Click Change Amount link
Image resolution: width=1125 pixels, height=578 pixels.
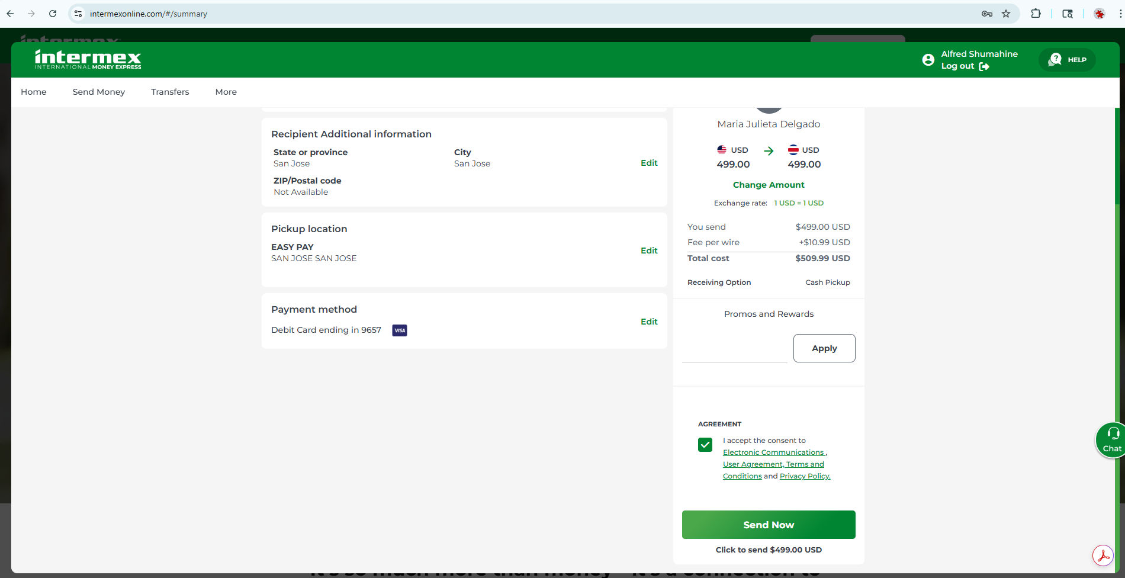coord(768,185)
